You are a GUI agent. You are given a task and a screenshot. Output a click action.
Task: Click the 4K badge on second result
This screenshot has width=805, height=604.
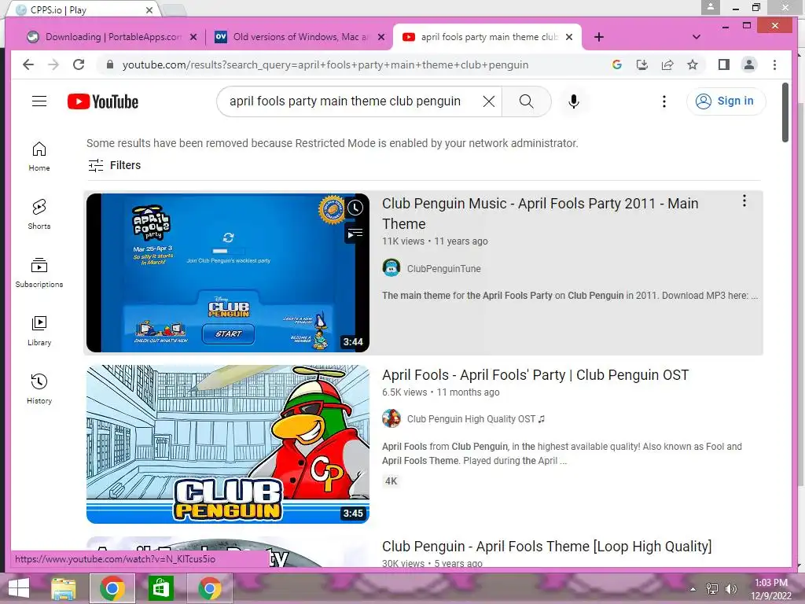click(391, 481)
